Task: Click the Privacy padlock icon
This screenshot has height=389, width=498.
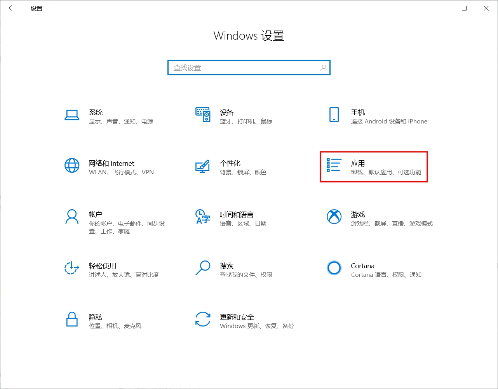Action: tap(72, 320)
